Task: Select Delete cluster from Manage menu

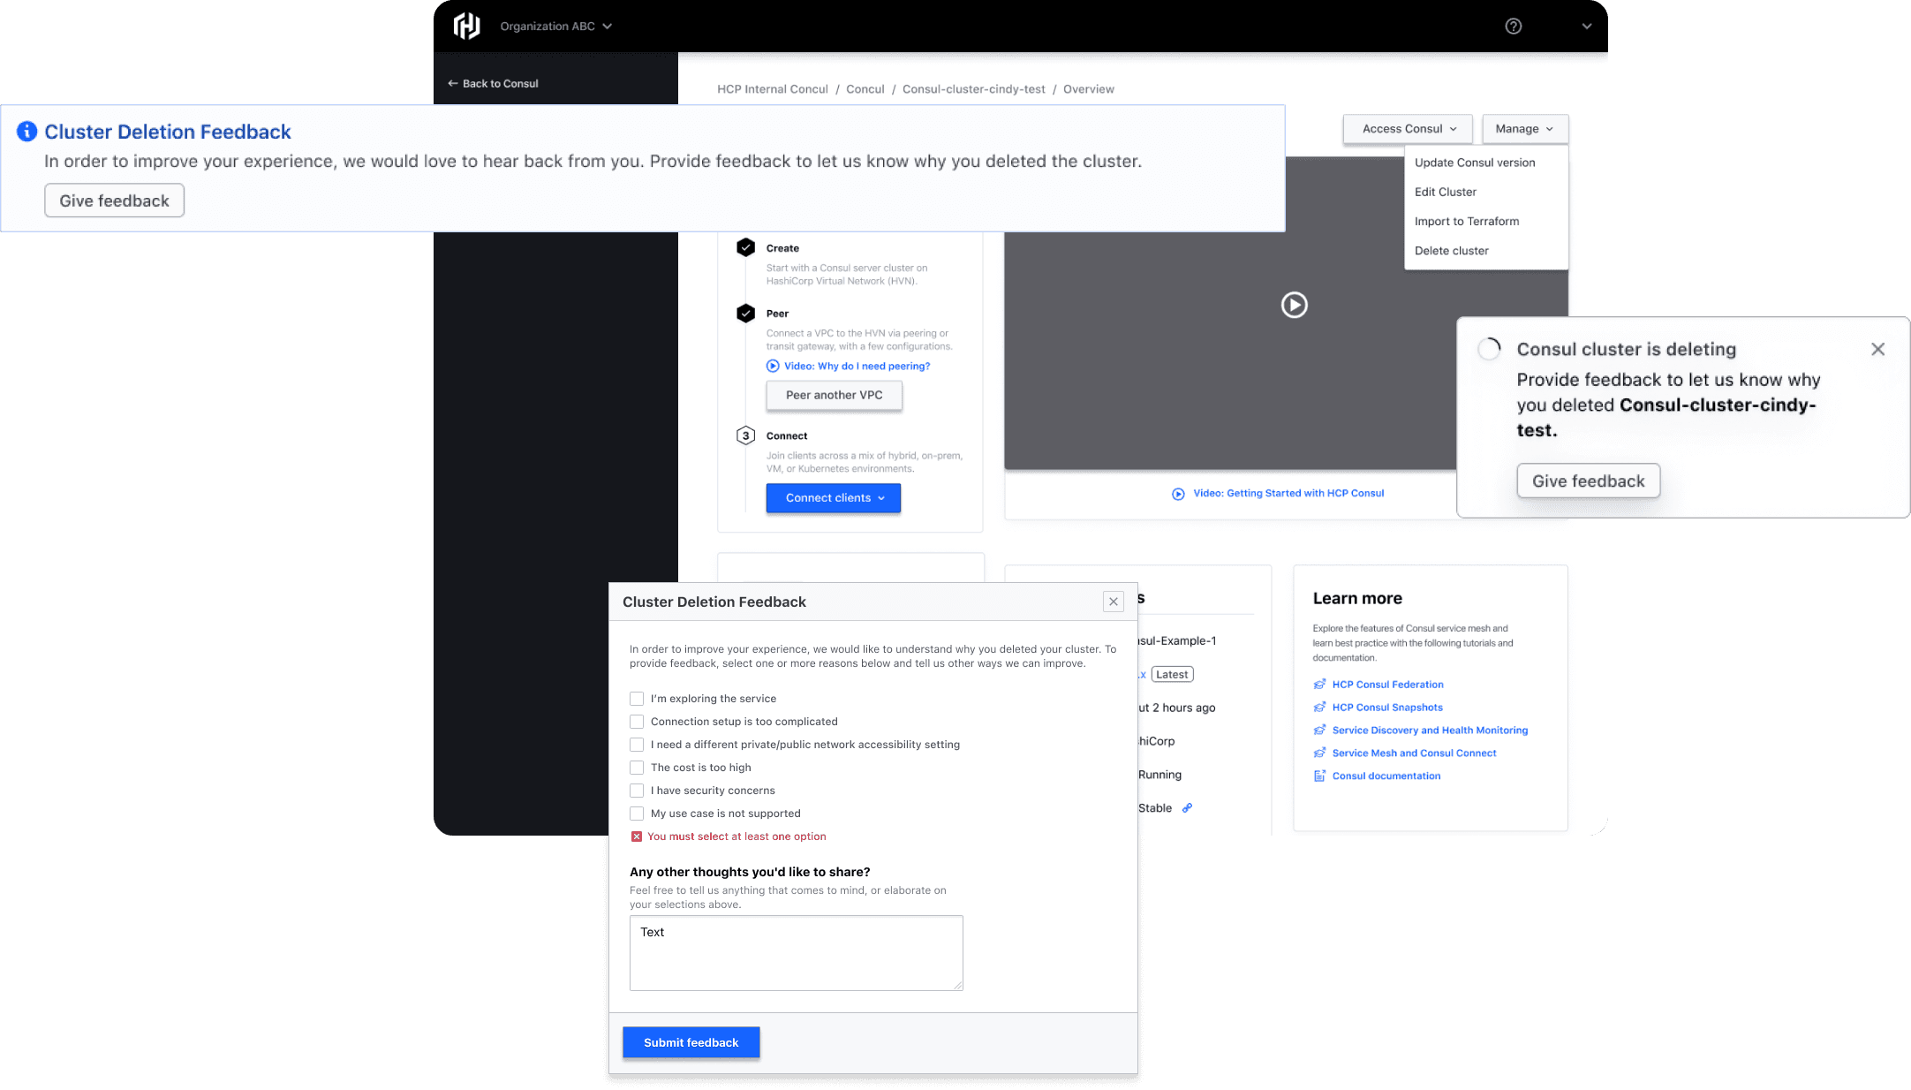Action: pos(1451,251)
